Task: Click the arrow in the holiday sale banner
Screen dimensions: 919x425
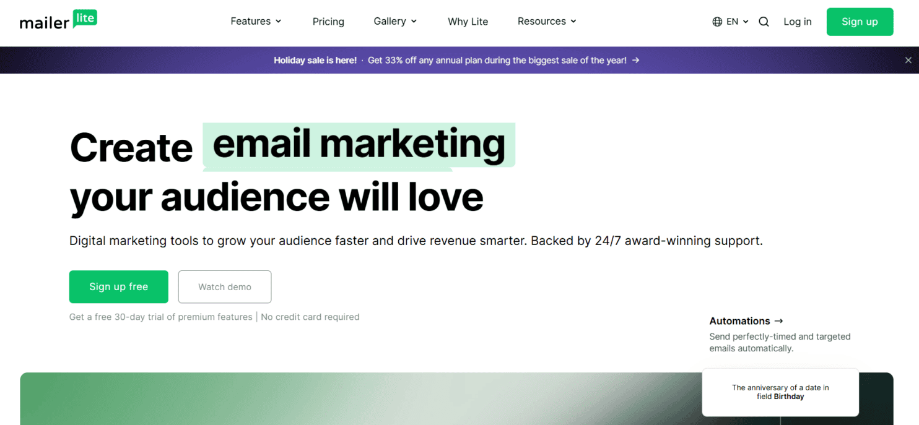Action: [x=636, y=60]
